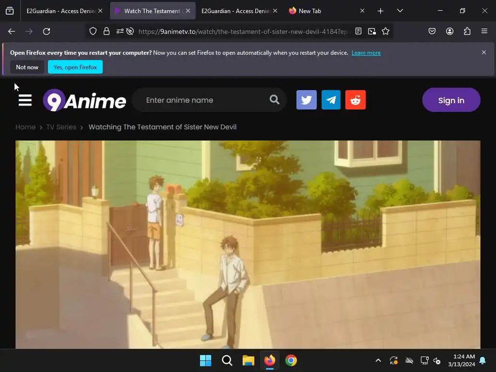This screenshot has width=496, height=372.
Task: Open Windows taskbar search
Action: tap(227, 360)
